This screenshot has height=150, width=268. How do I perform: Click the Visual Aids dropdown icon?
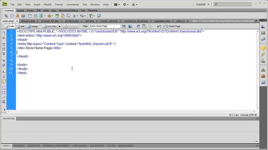click(150, 26)
